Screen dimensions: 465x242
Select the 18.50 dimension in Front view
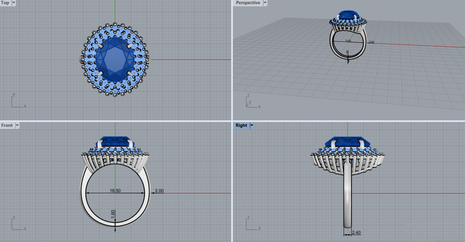click(115, 191)
